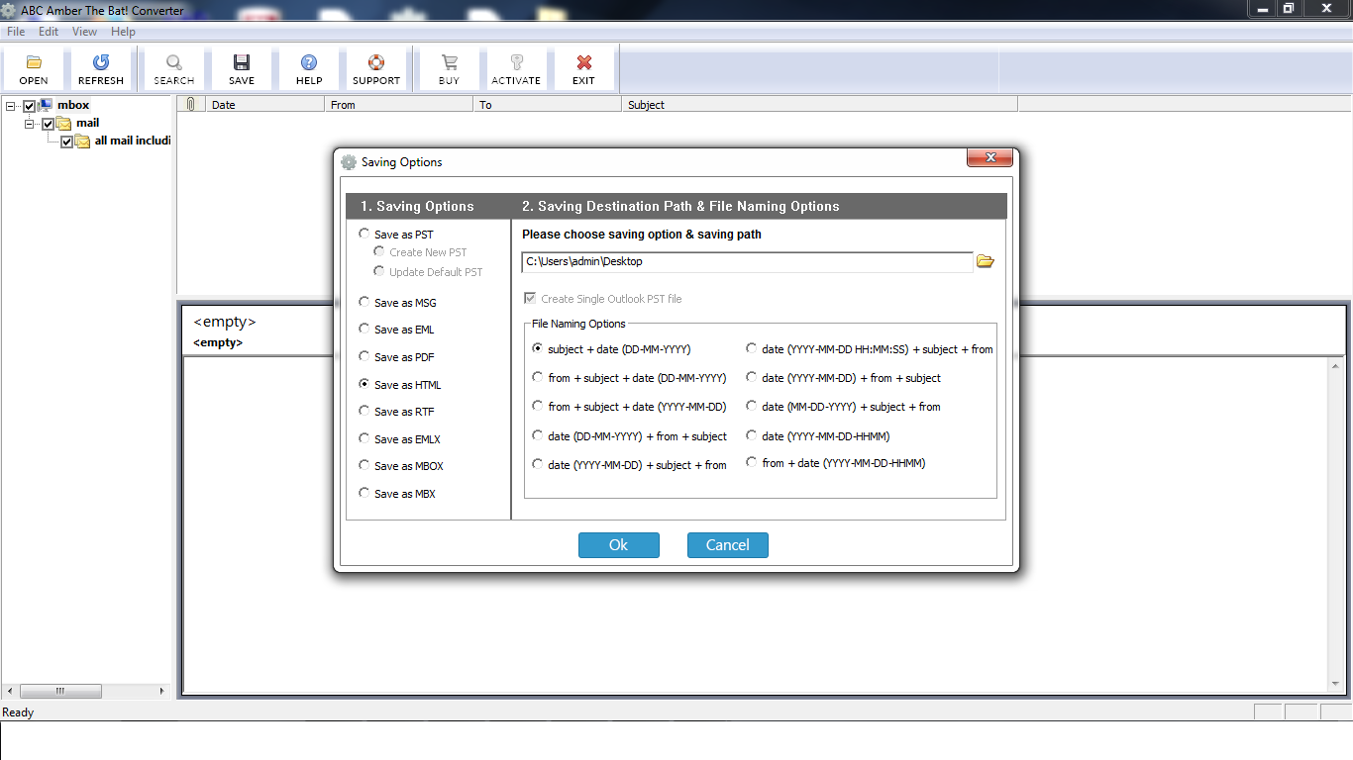Click the Support lifebuoy icon
The width and height of the screenshot is (1353, 760).
376,62
